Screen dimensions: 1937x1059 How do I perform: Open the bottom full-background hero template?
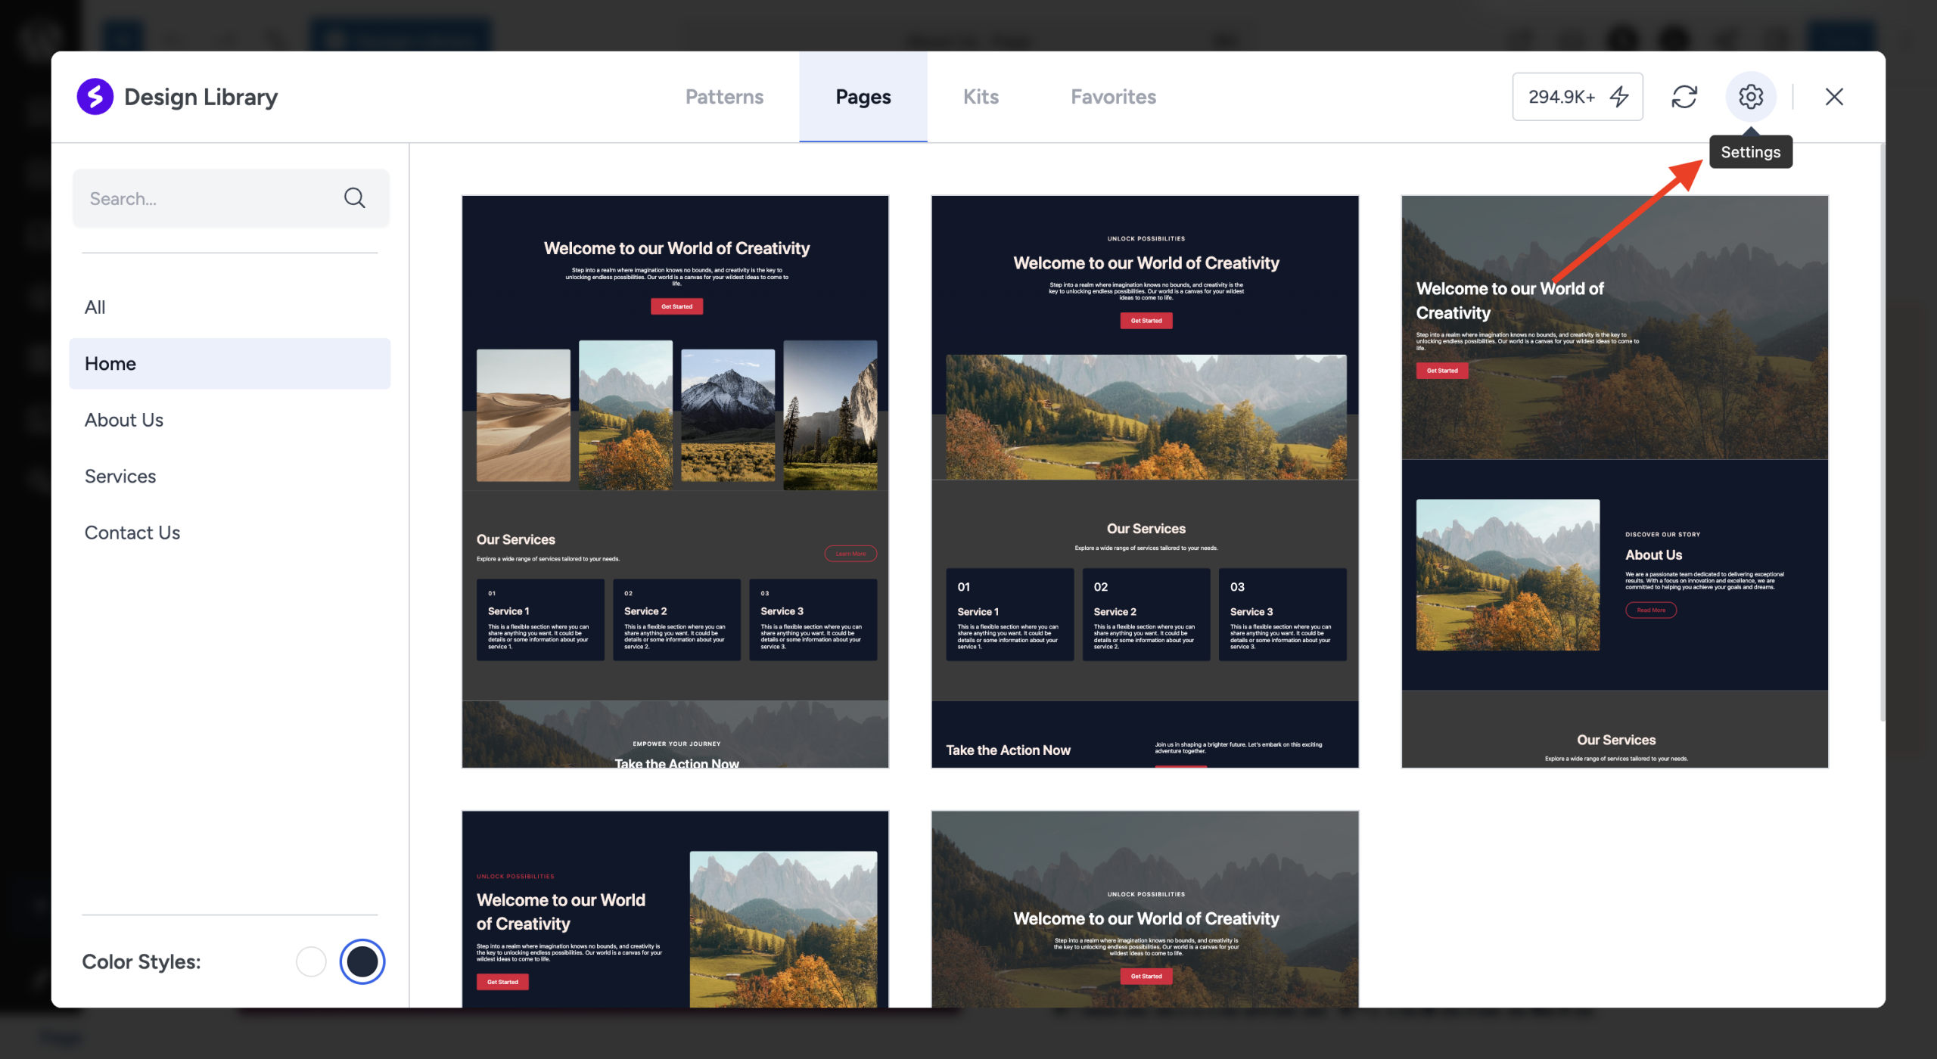tap(1145, 909)
